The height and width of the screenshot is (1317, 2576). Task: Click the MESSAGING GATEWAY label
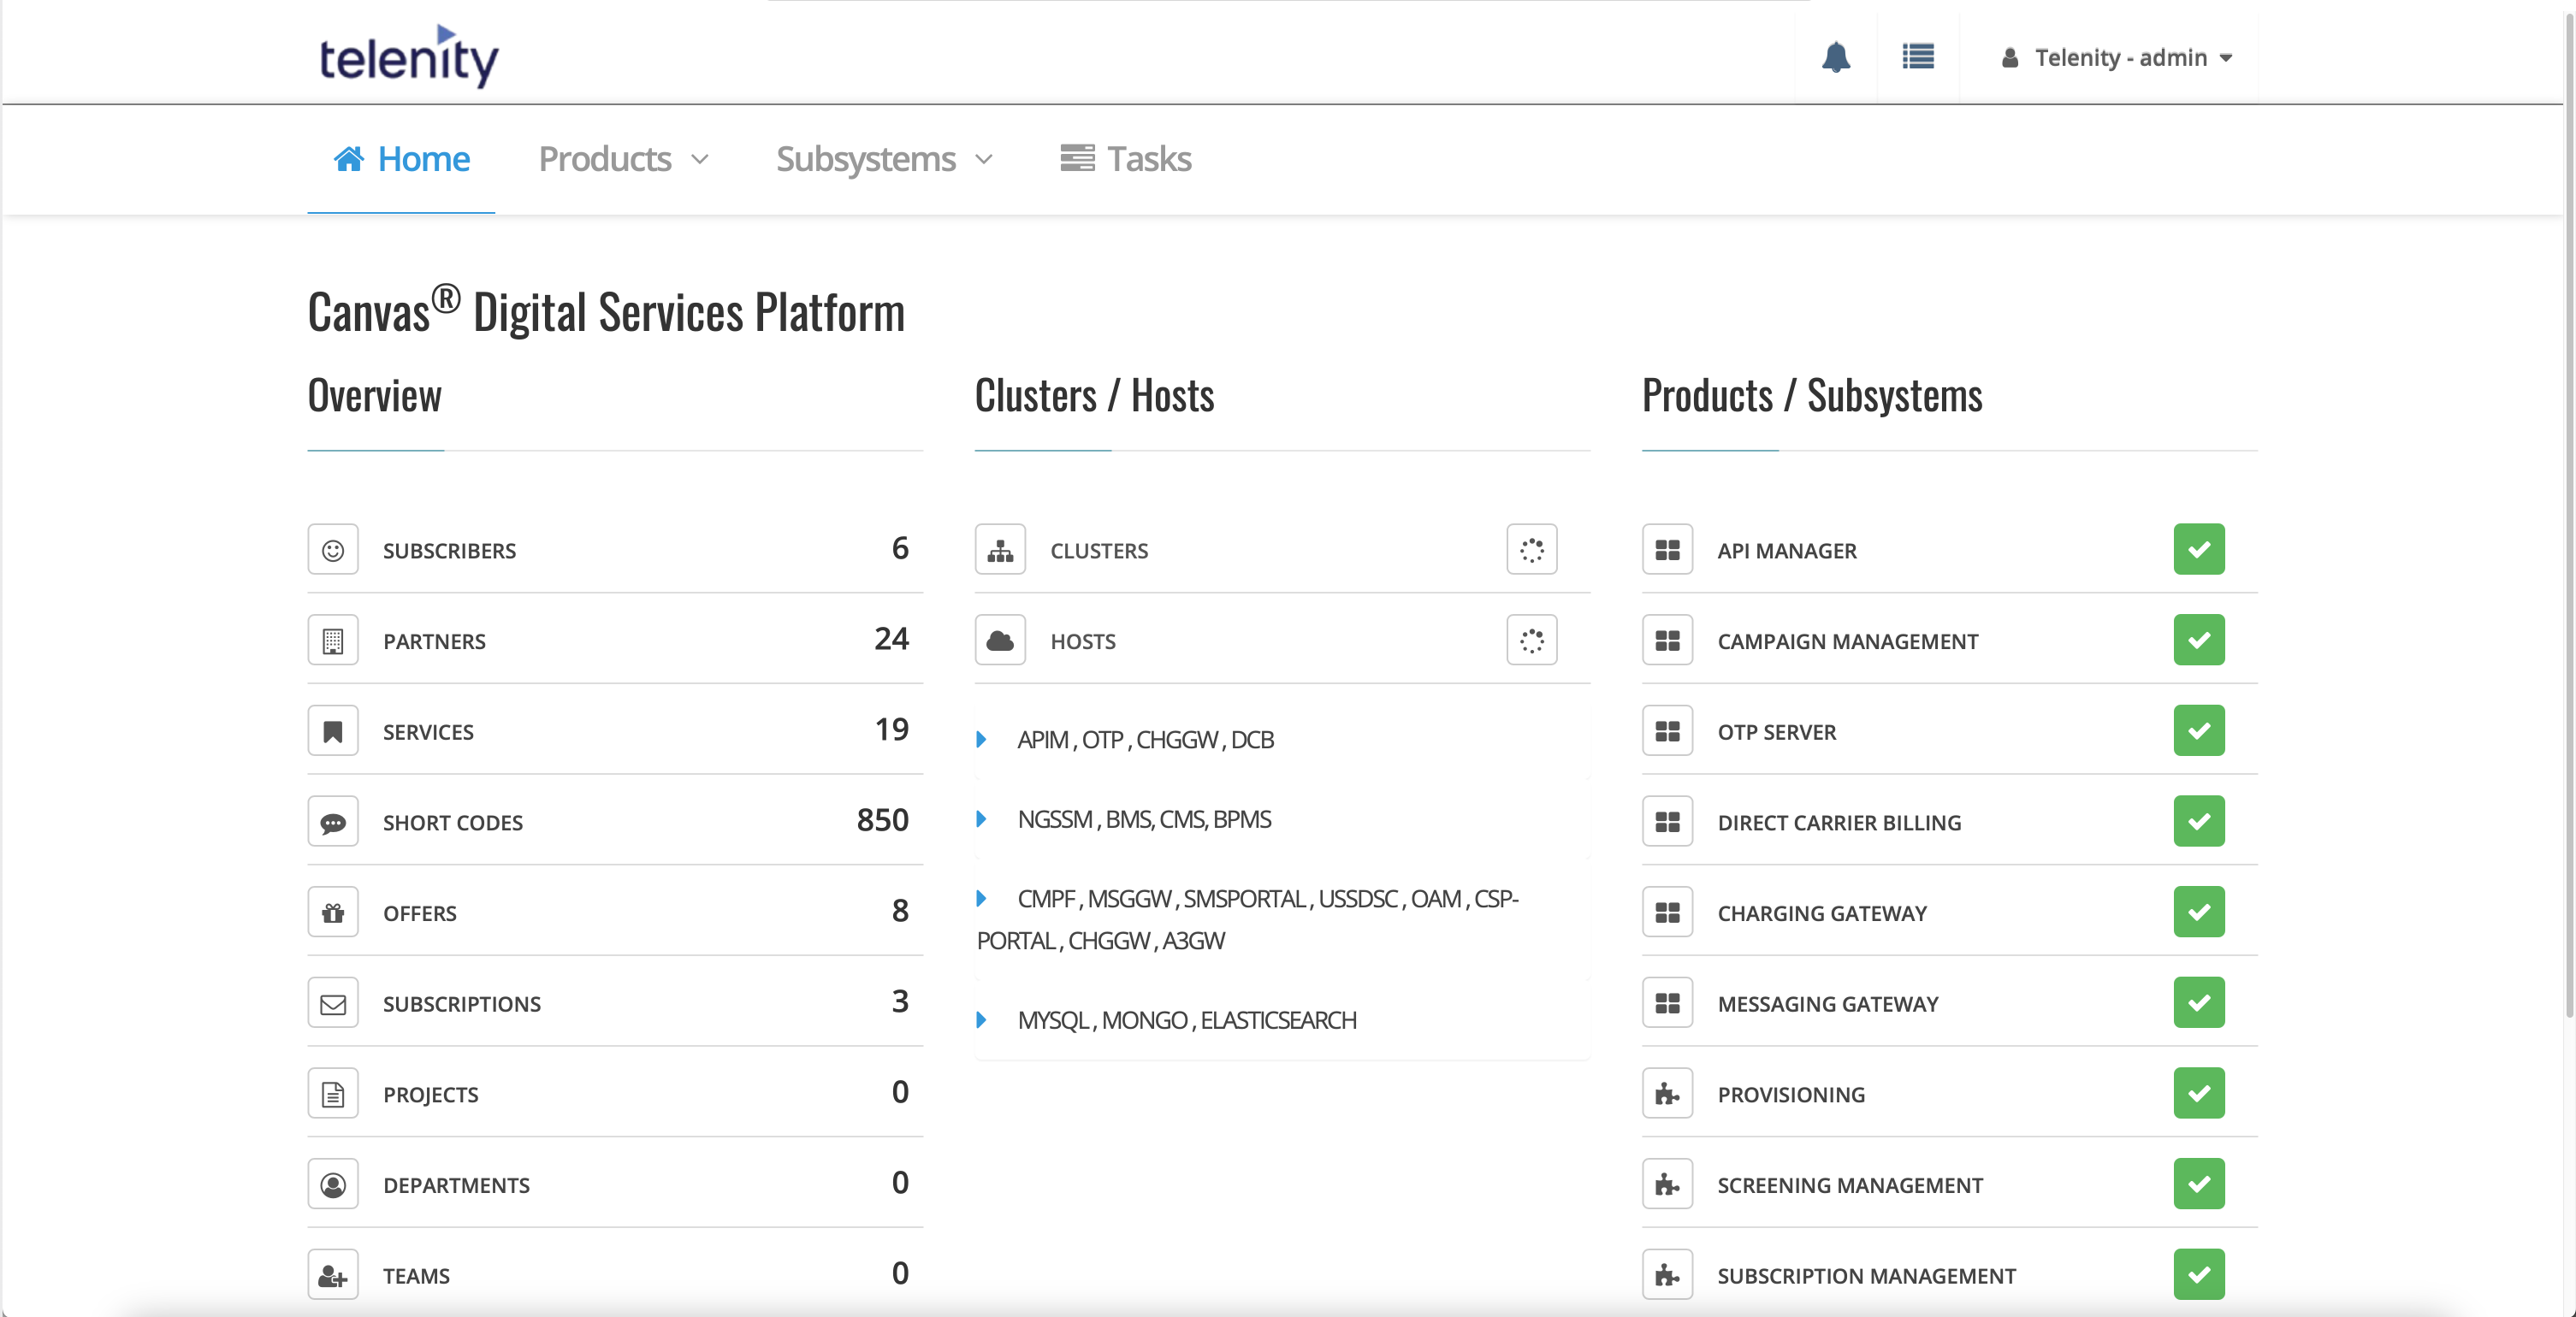pyautogui.click(x=1828, y=1004)
